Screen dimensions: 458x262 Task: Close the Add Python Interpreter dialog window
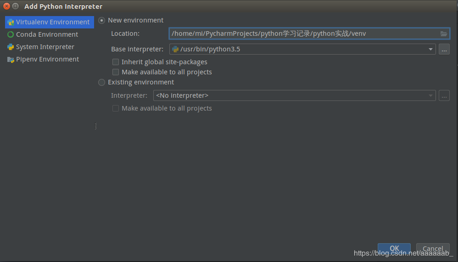click(6, 6)
